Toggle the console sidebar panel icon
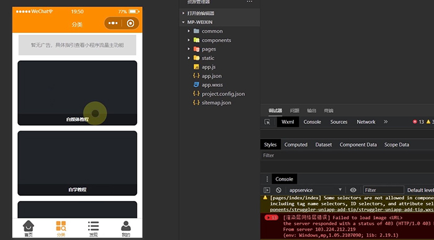Screen dimensions: 434x240 [267, 190]
